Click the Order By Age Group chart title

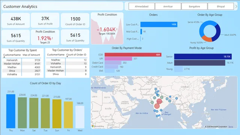[x=210, y=15]
